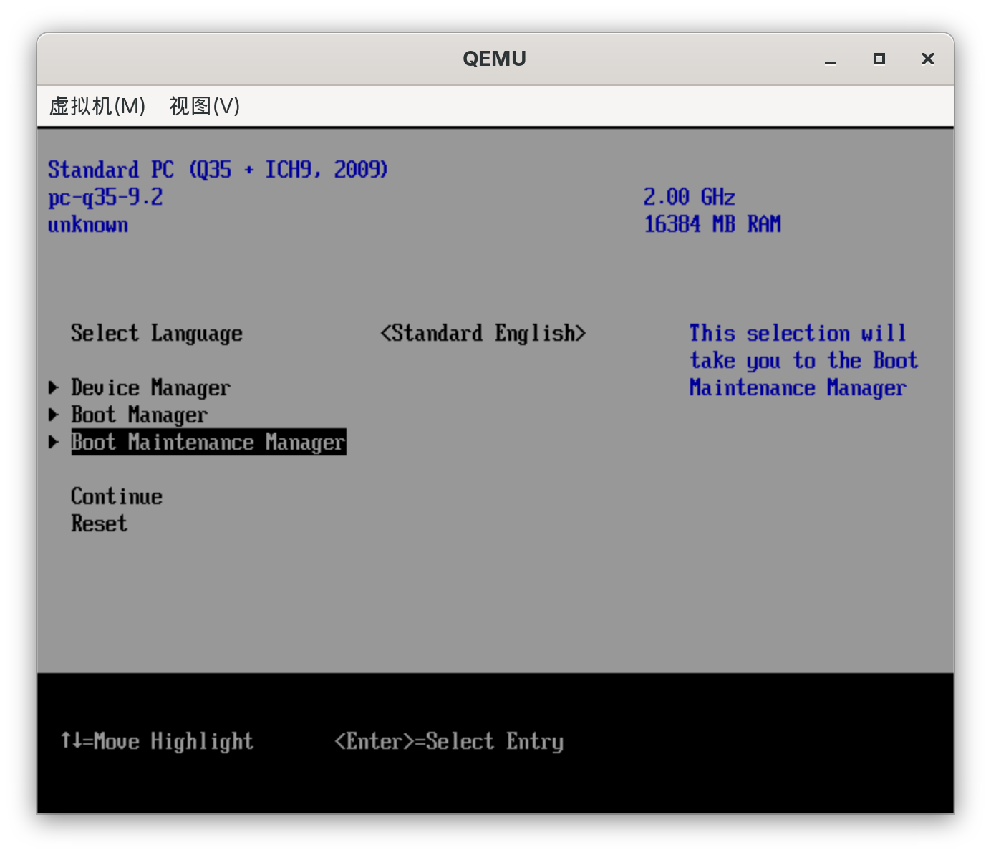Click the "unknown" firmware text
The image size is (991, 855).
click(x=88, y=224)
